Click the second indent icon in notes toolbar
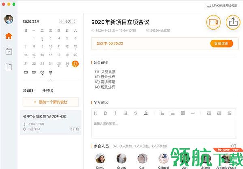The height and width of the screenshot is (169, 243). pos(219,113)
